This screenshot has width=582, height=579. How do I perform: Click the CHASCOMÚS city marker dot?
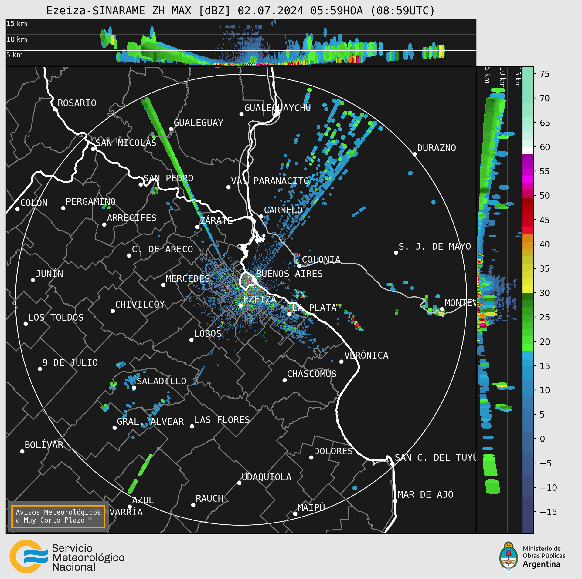tap(284, 380)
